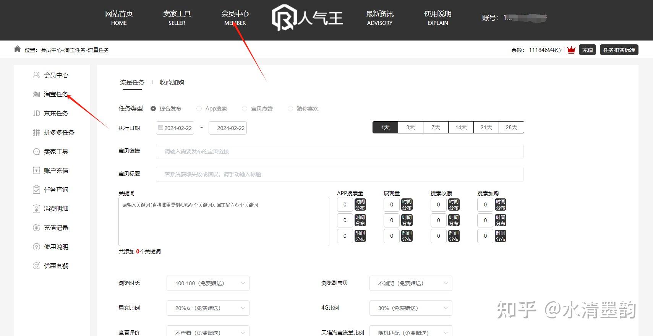Open first-row 时间分布 for 搜索收藏
653x336 pixels.
click(454, 205)
